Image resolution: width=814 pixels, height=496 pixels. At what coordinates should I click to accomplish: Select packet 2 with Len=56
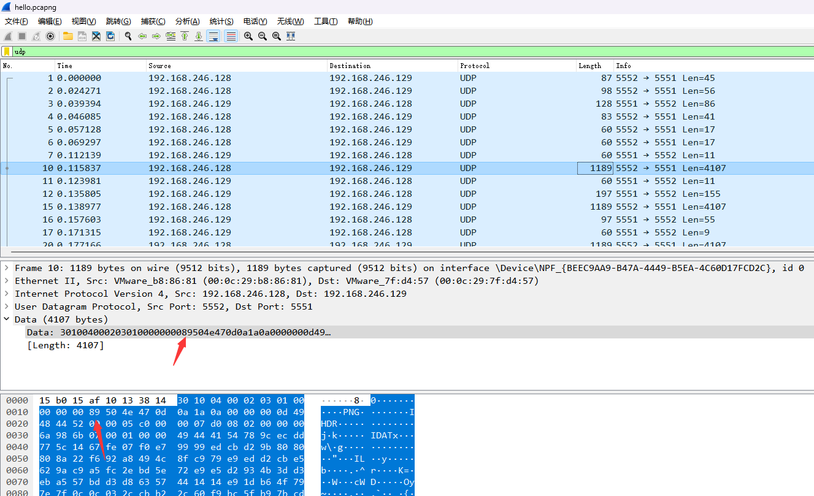tap(407, 91)
